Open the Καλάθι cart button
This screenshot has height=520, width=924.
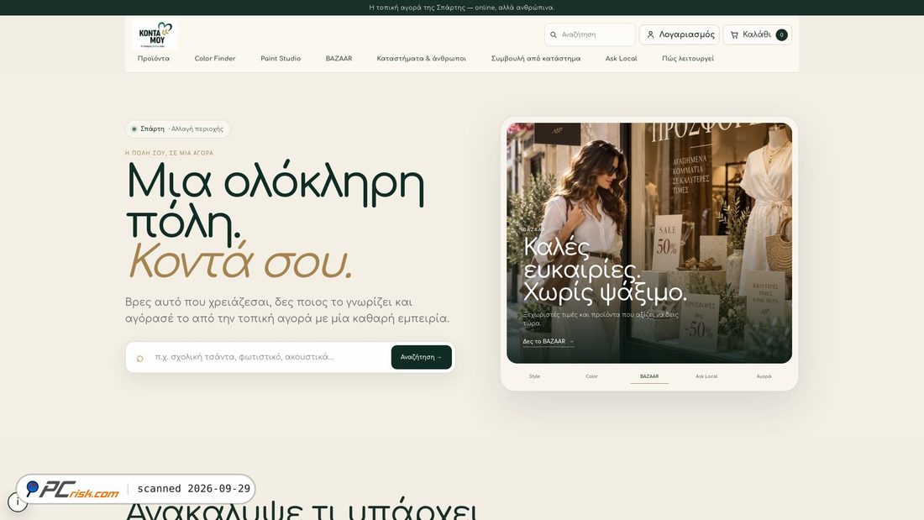coord(757,34)
